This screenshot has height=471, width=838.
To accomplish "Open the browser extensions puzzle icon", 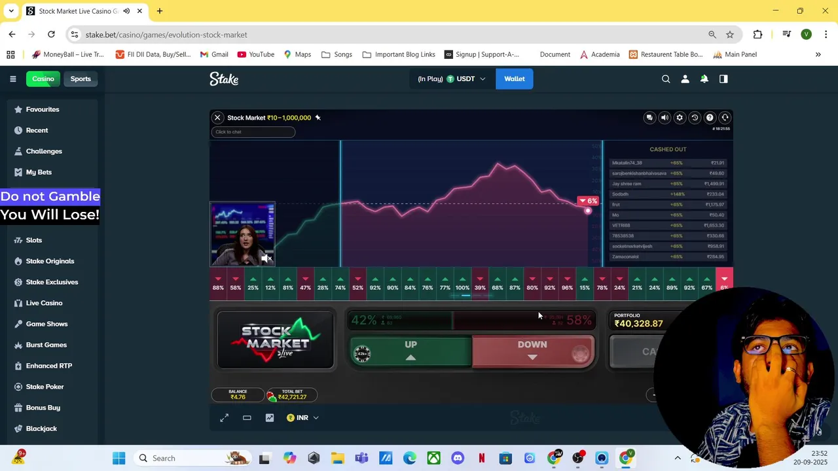I will [x=757, y=35].
